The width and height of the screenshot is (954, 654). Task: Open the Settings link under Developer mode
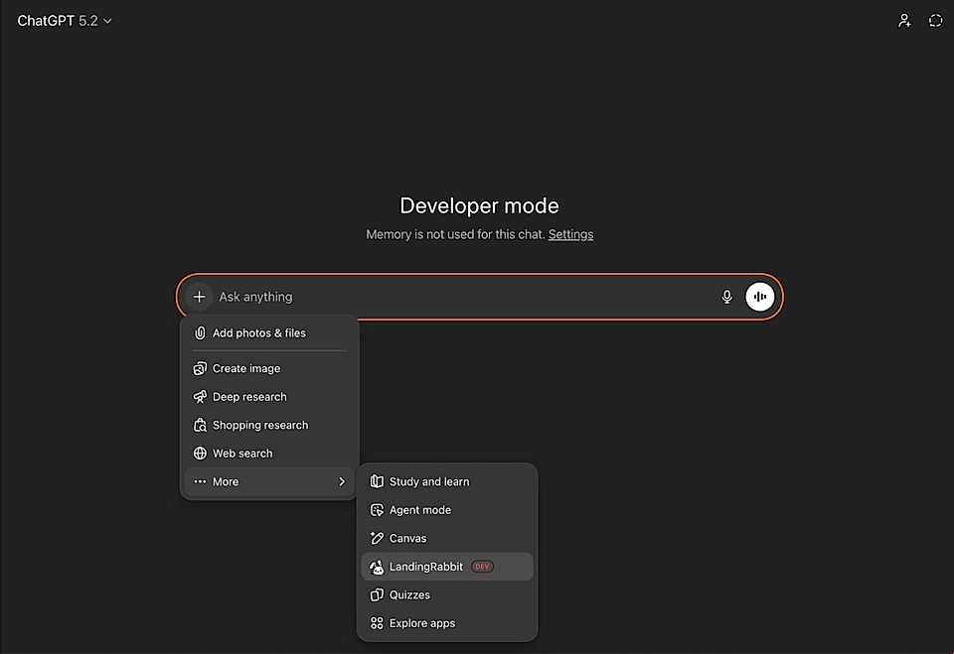click(570, 235)
